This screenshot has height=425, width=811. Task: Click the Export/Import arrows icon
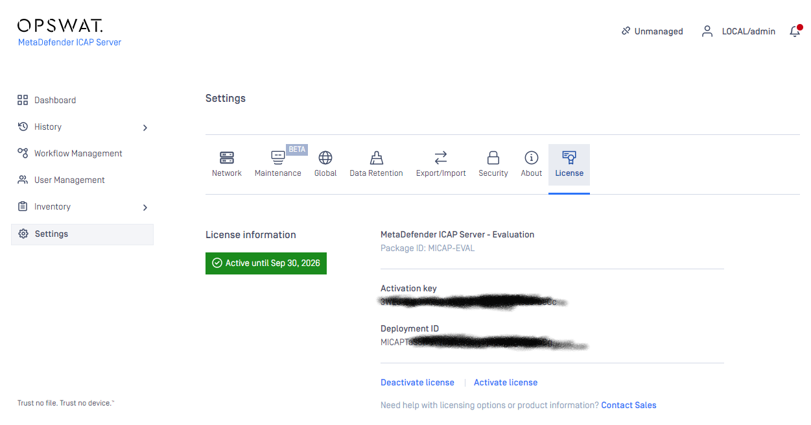(441, 158)
